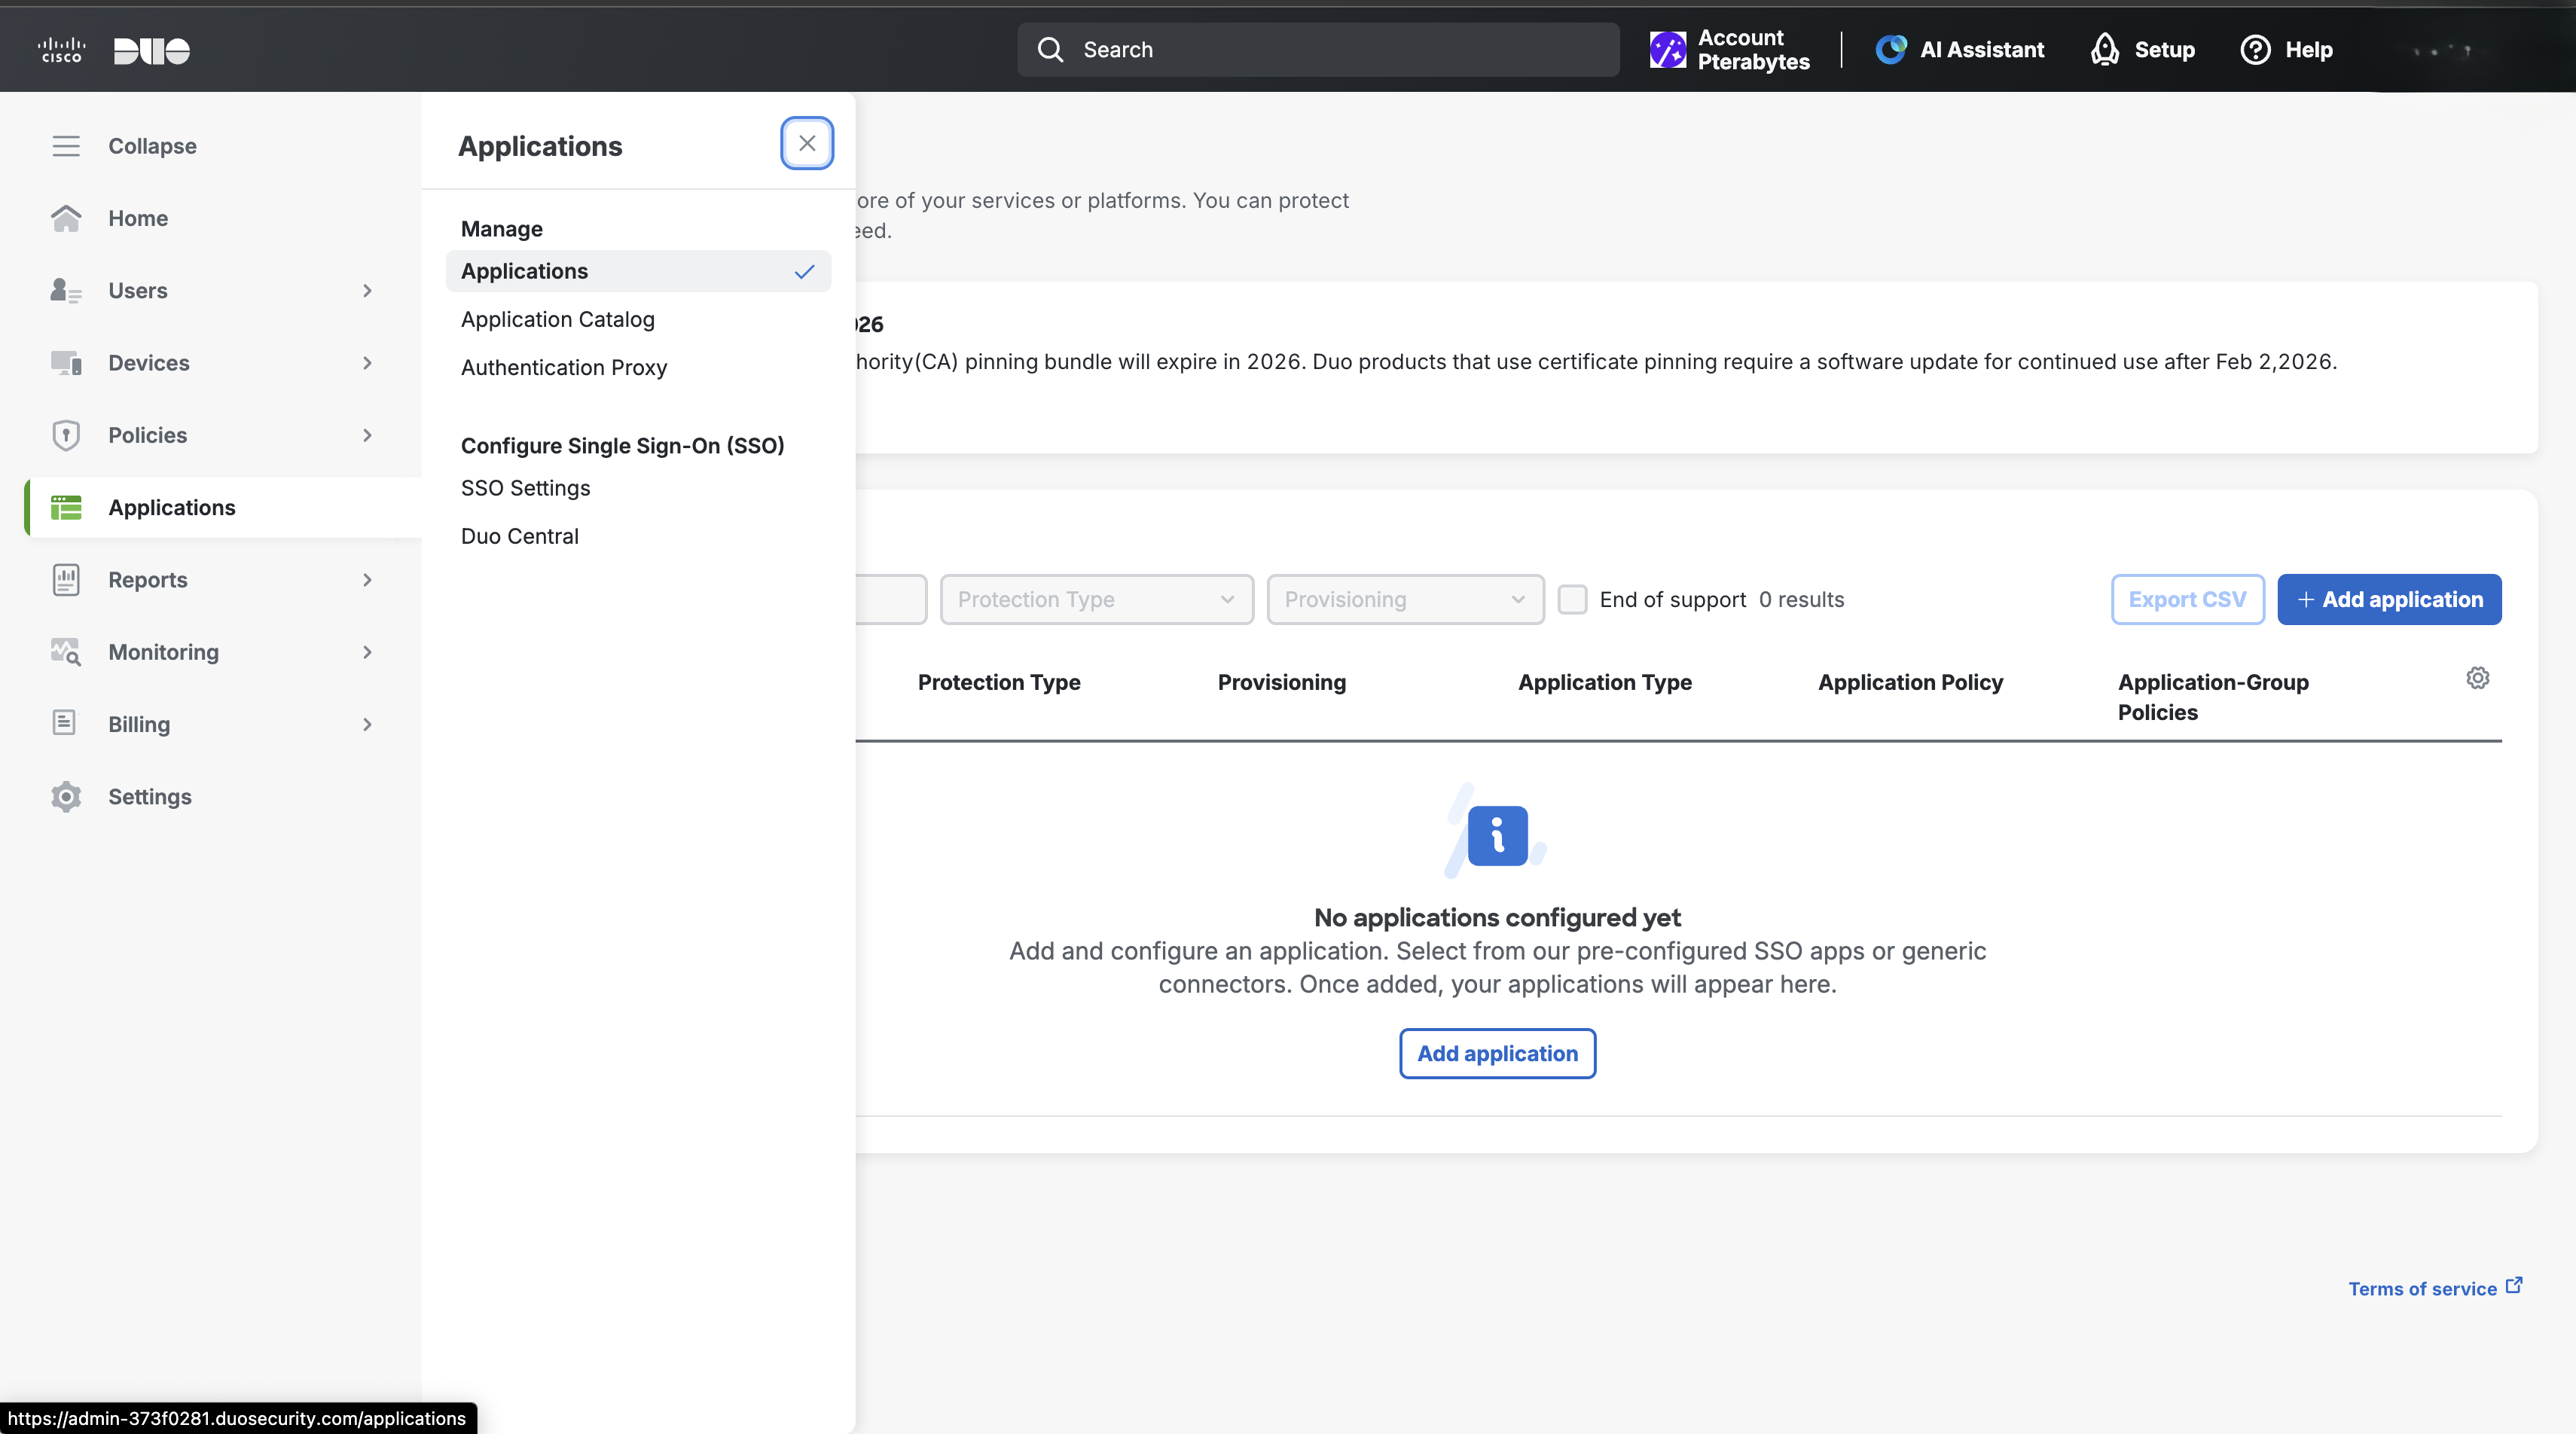This screenshot has height=1434, width=2576.
Task: Sort by Application Policy column header
Action: 1910,682
